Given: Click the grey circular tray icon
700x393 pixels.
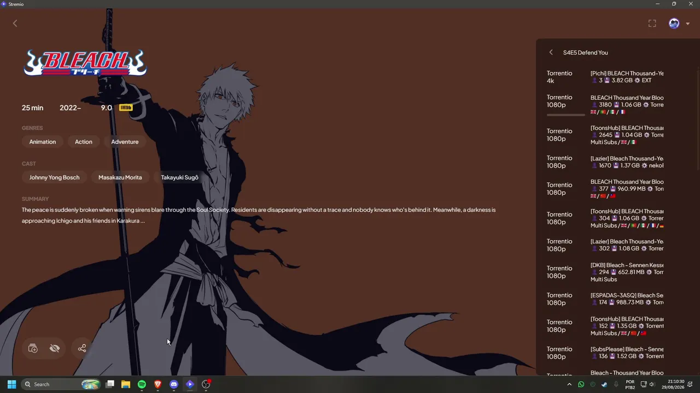Looking at the screenshot, I should 593,384.
